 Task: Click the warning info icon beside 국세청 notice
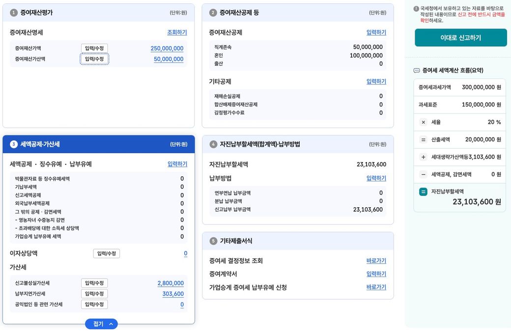click(x=416, y=9)
